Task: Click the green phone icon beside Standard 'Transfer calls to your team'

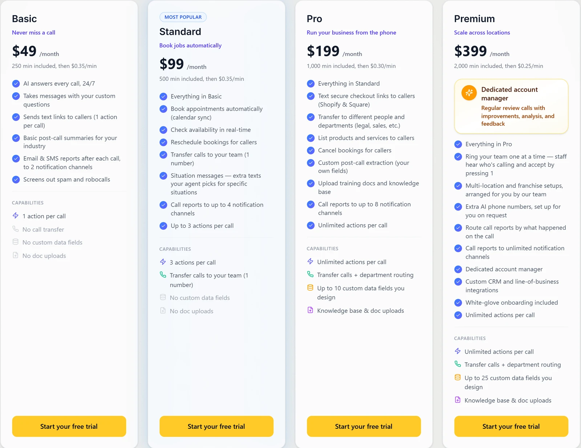Action: (163, 275)
